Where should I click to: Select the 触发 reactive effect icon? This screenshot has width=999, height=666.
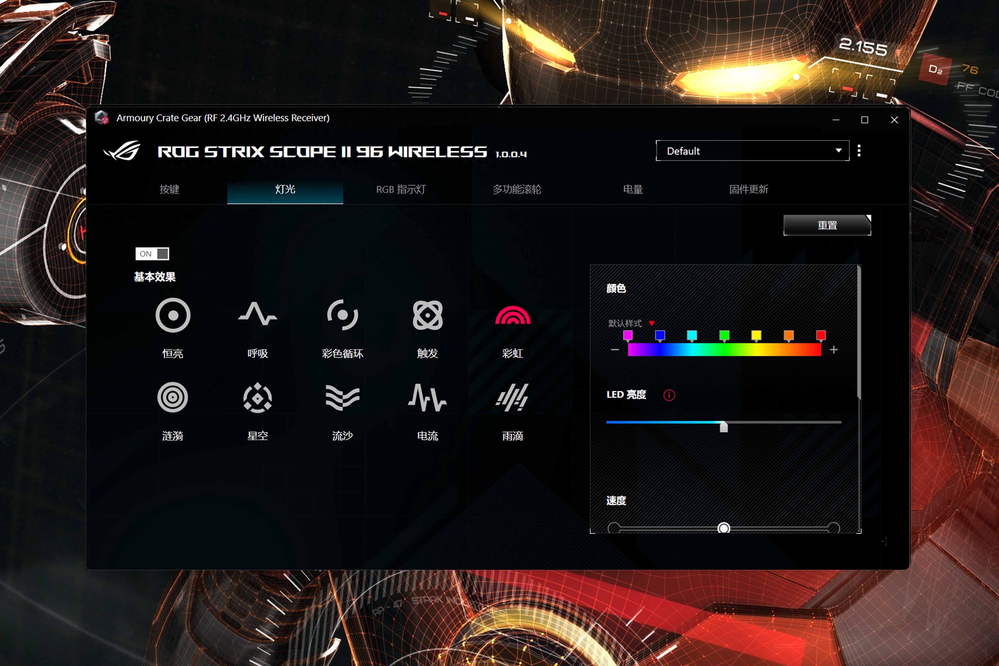[x=428, y=315]
